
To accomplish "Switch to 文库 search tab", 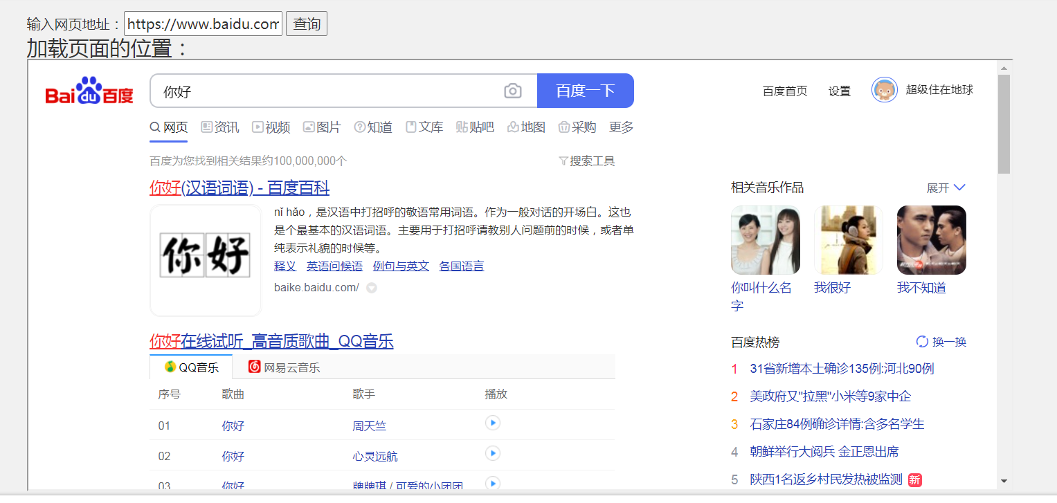I will point(424,127).
